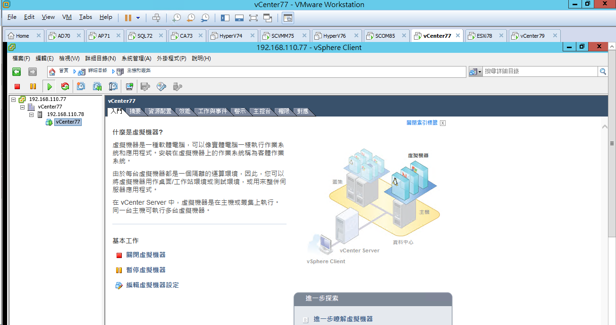
Task: Click the orange Suspend toolbar icon in vSphere
Action: coord(33,86)
